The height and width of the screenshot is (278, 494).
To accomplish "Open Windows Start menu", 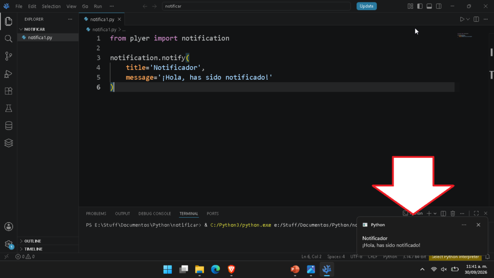I will coord(167,269).
